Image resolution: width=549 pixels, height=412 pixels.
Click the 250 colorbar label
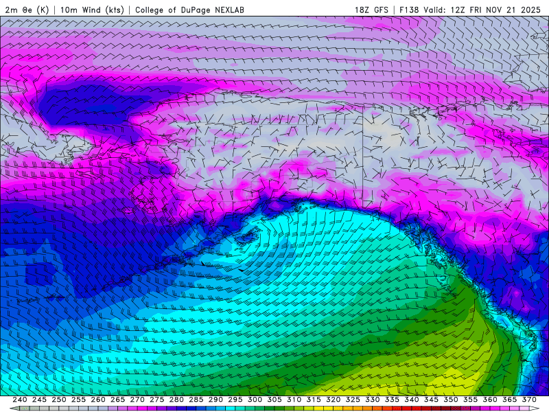point(59,400)
